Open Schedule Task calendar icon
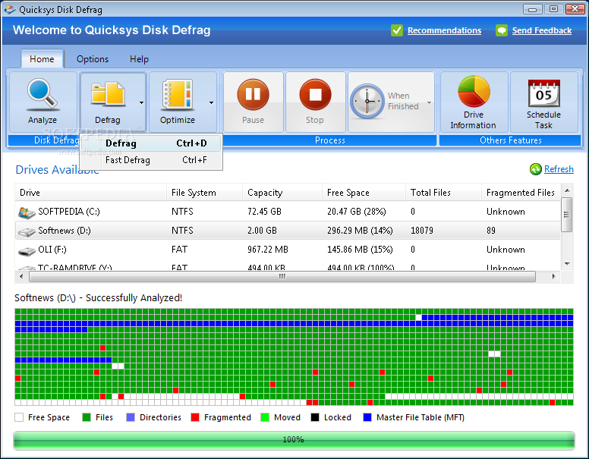The image size is (589, 459). point(543,93)
